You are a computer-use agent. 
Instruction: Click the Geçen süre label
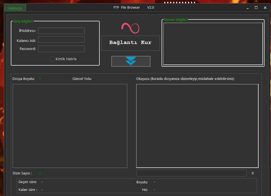click(x=28, y=182)
